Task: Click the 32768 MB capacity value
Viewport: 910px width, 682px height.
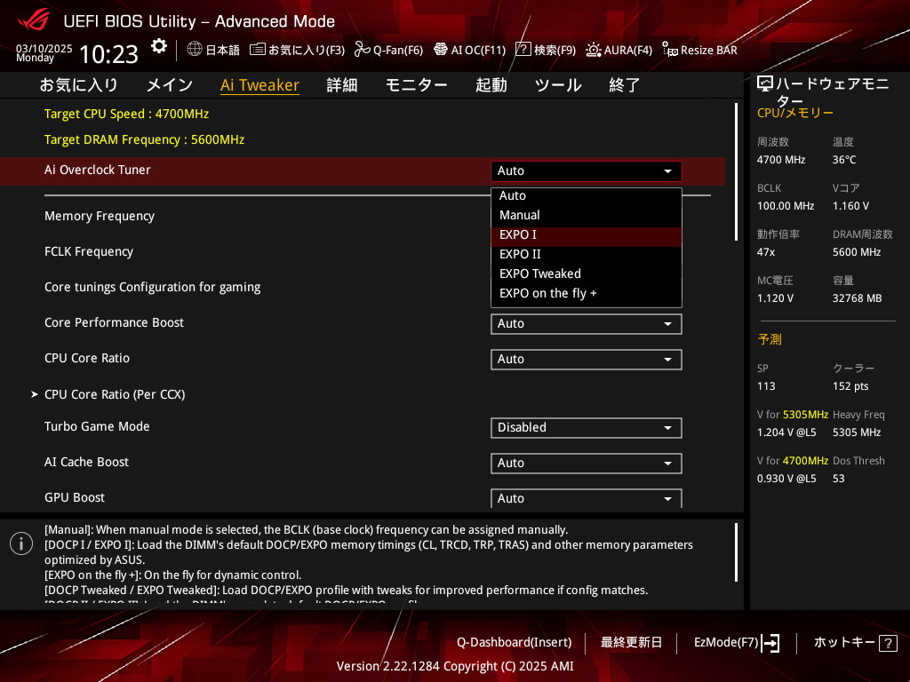Action: [x=857, y=298]
